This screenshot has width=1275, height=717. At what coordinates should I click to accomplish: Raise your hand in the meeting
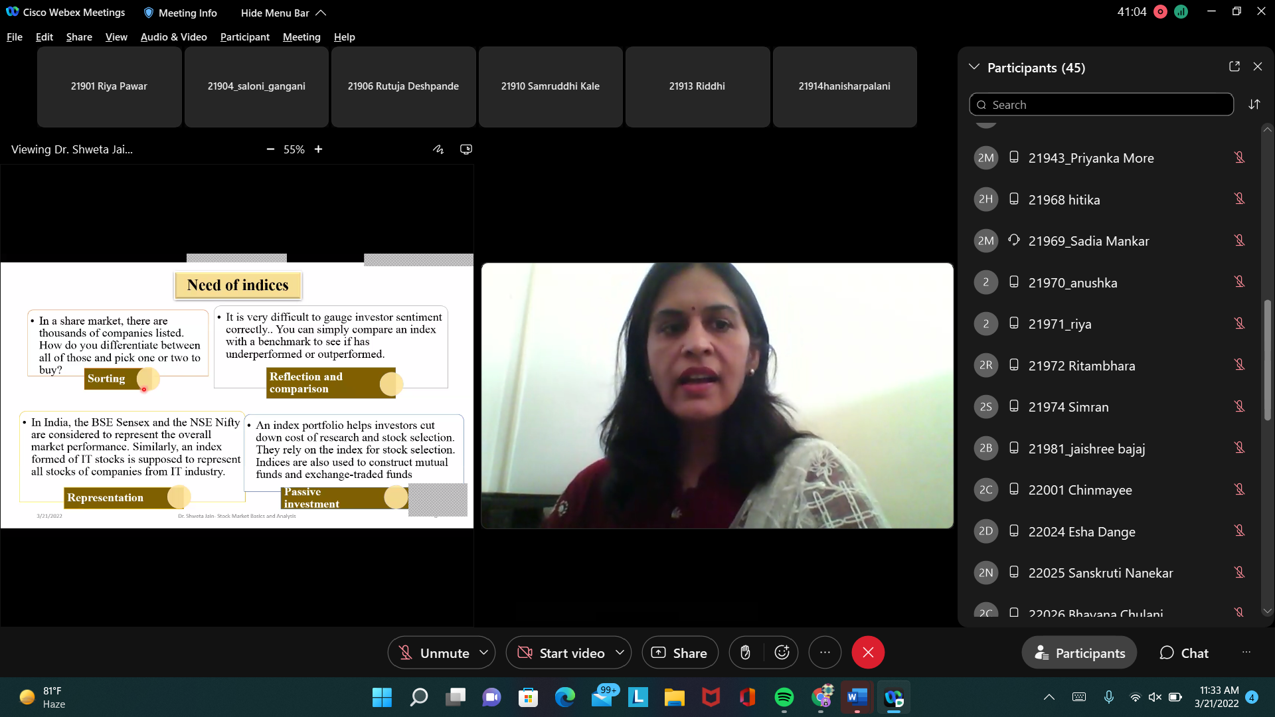click(x=745, y=653)
